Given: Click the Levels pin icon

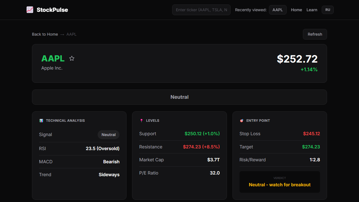Looking at the screenshot, I should [141, 121].
